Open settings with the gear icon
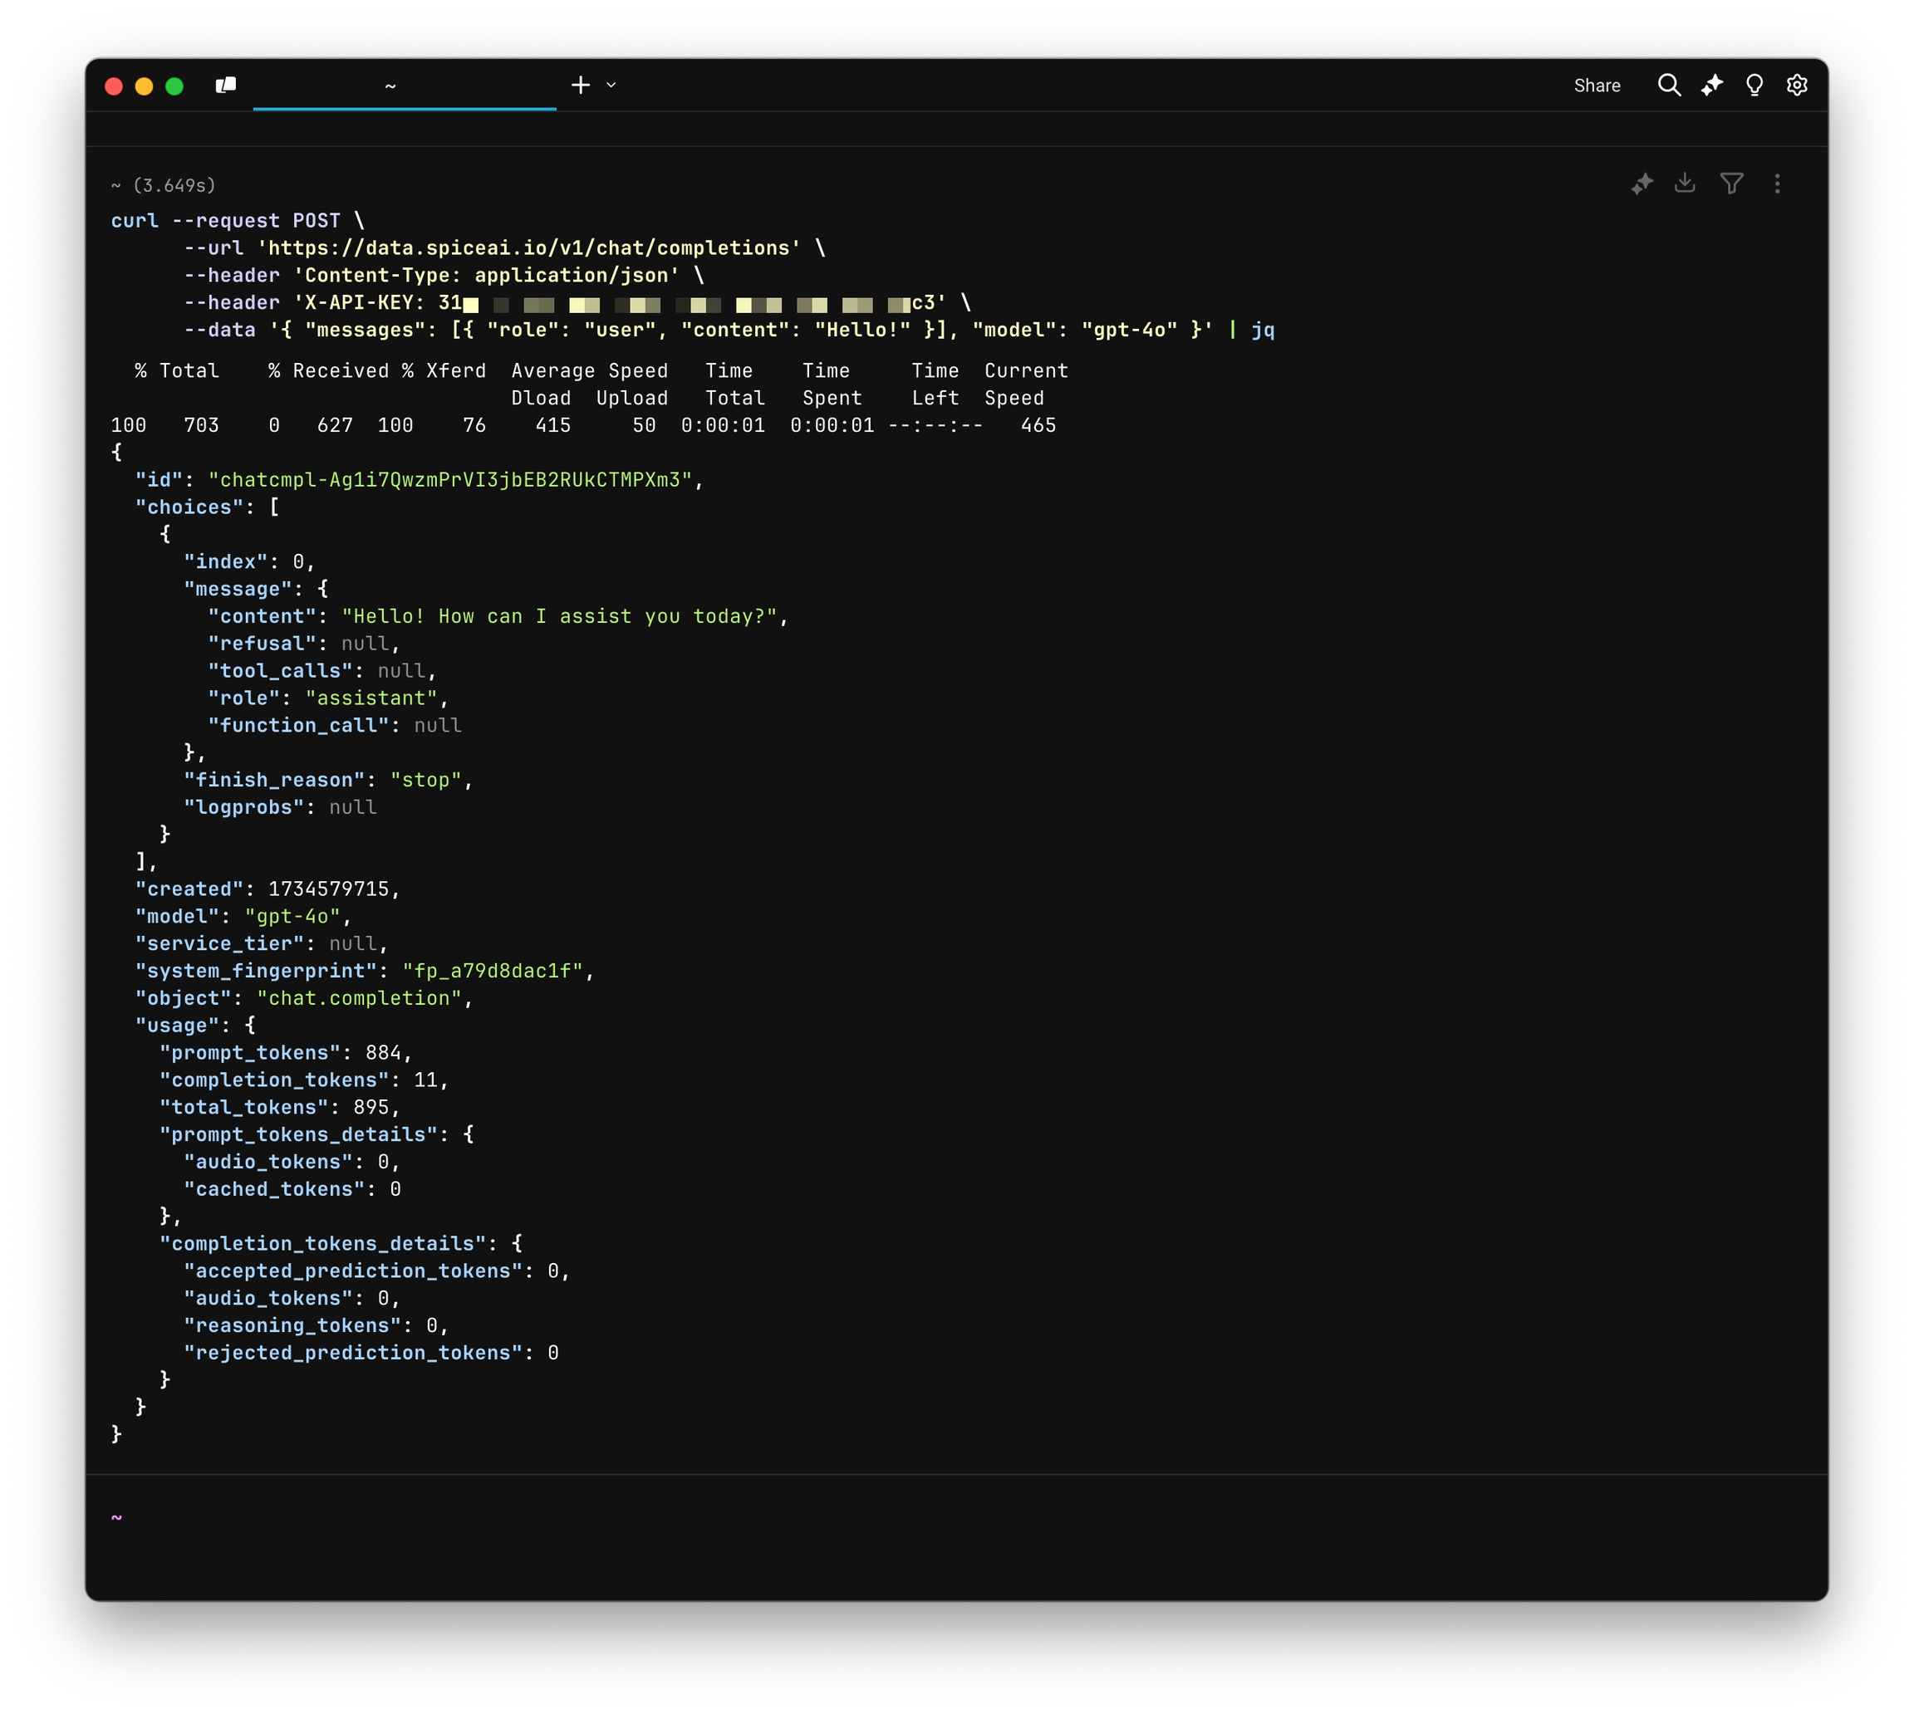 [x=1796, y=86]
